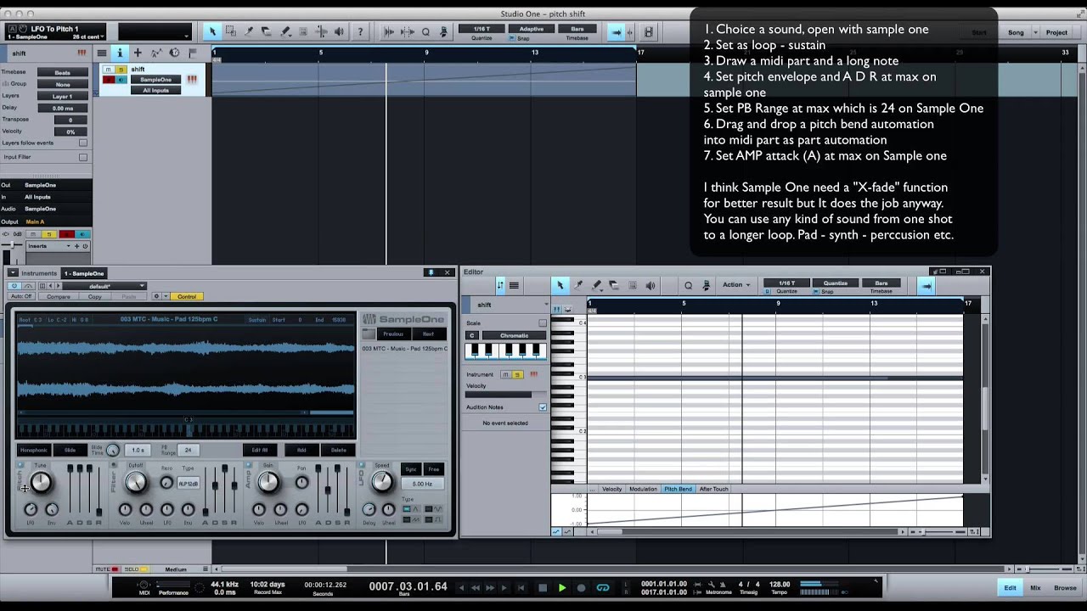Click the yellow Control button
Viewport: 1087px width, 611px height.
pos(186,296)
